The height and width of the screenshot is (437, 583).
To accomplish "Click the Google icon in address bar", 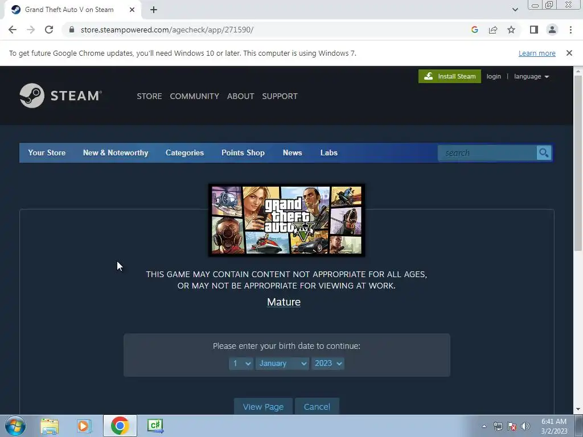I will tap(474, 30).
